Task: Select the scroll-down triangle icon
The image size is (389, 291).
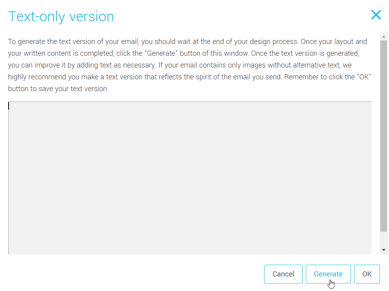Action: click(384, 249)
